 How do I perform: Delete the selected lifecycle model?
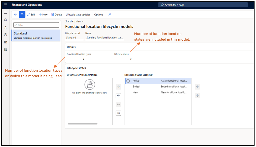(x=56, y=15)
